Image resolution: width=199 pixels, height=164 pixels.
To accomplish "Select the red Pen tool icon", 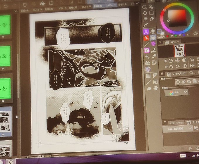I will [146, 38].
